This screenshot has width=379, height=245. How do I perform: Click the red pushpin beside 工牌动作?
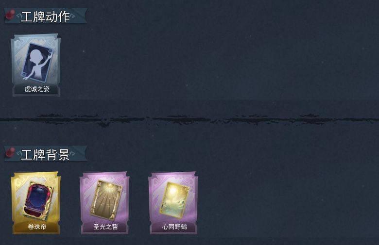(10, 15)
